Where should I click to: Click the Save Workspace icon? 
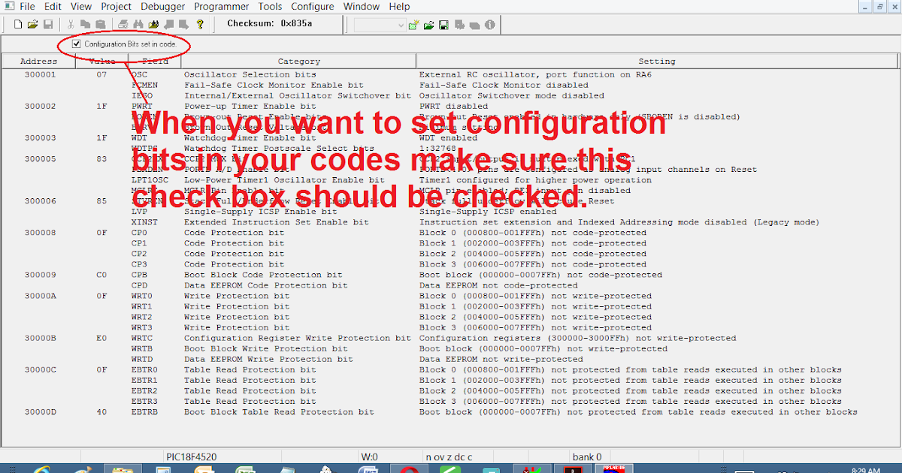443,24
